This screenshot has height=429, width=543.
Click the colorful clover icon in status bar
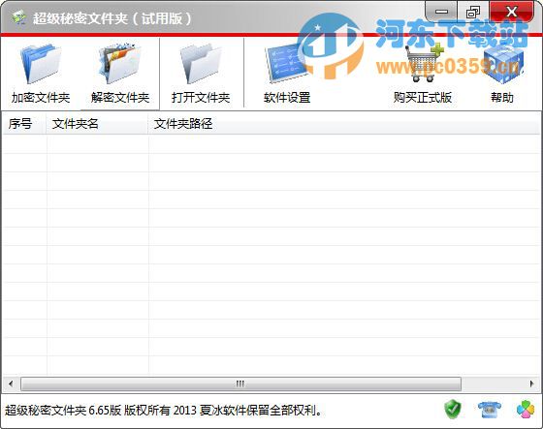pos(526,410)
